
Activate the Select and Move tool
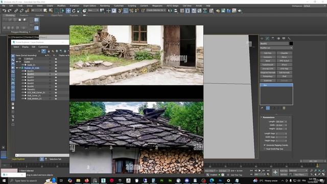click(x=68, y=11)
